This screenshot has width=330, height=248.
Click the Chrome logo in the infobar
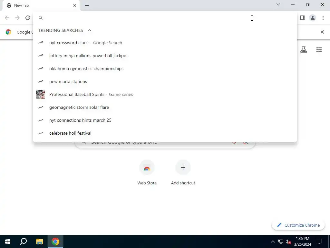pos(8,32)
